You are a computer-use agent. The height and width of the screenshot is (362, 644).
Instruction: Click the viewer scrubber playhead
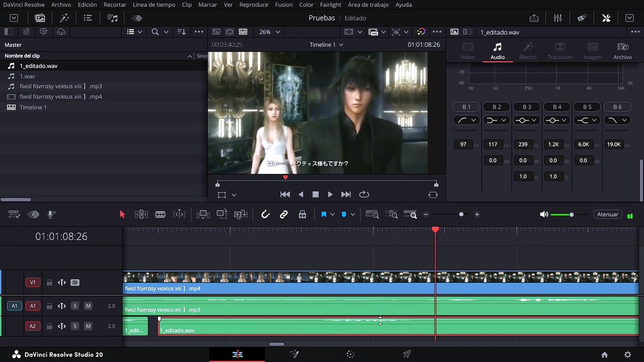point(285,177)
